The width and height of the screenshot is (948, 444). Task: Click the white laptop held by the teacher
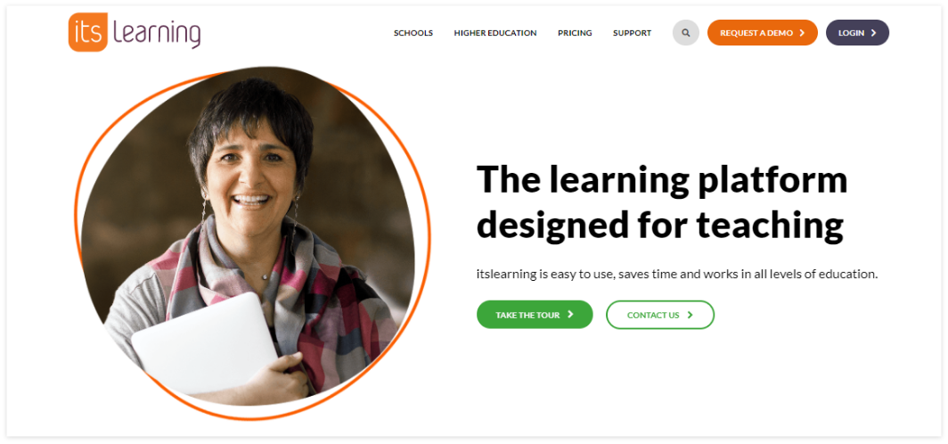204,343
